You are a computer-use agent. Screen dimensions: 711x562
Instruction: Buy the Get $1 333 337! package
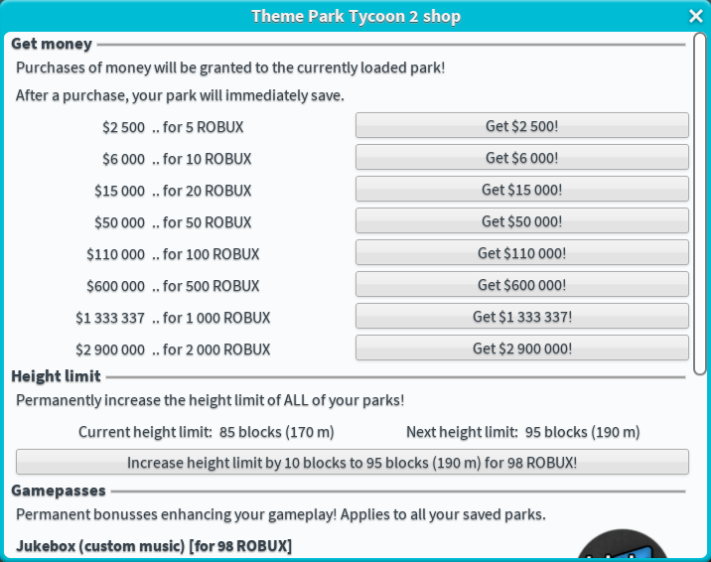[522, 316]
